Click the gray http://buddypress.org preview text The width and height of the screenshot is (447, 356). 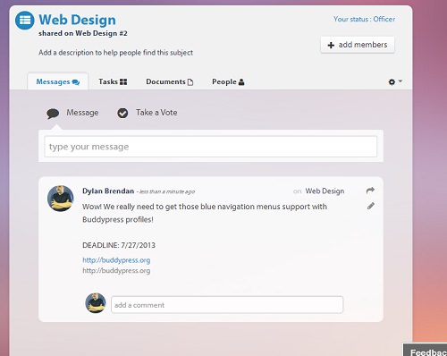[116, 271]
